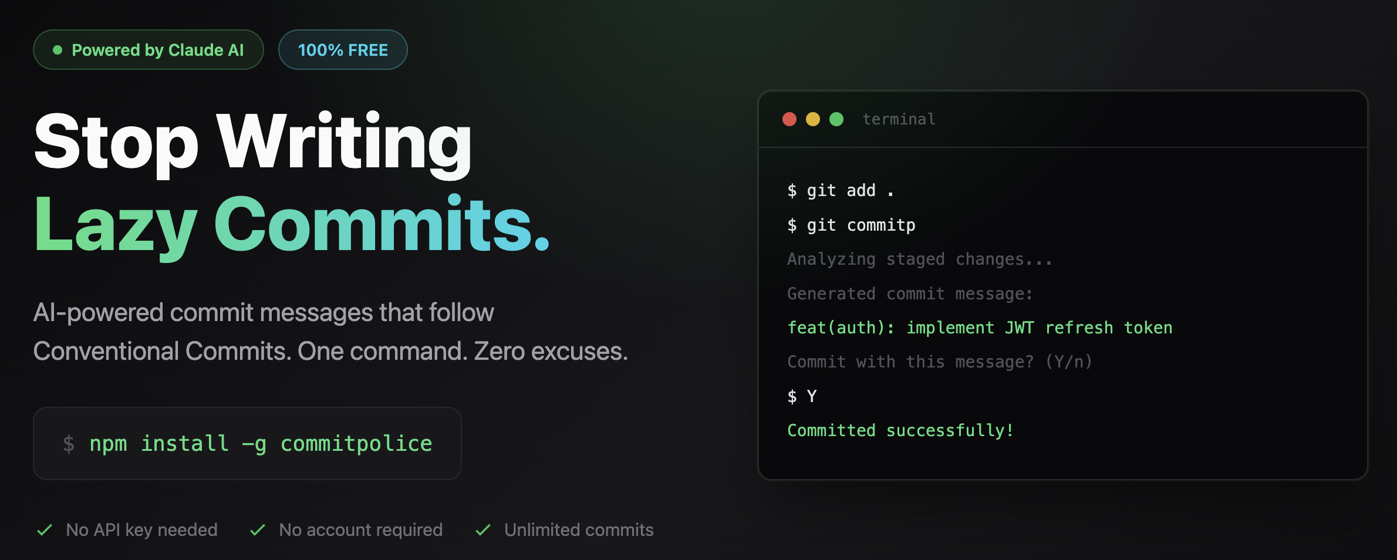
Task: Click the yellow traffic light in terminal window
Action: pyautogui.click(x=813, y=119)
